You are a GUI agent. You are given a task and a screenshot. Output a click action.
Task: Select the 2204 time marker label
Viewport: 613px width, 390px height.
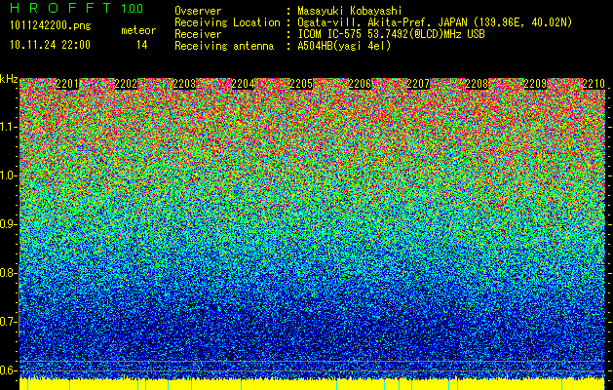click(x=243, y=84)
